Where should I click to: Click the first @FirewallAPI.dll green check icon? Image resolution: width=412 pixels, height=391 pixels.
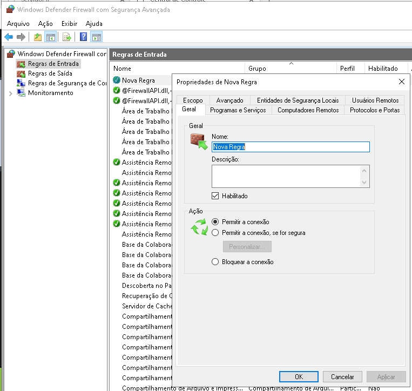(117, 90)
